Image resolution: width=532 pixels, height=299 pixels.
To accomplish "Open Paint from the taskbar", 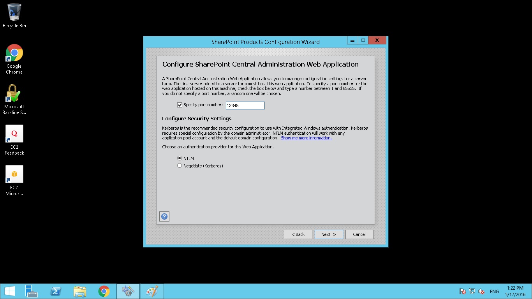I will [152, 291].
